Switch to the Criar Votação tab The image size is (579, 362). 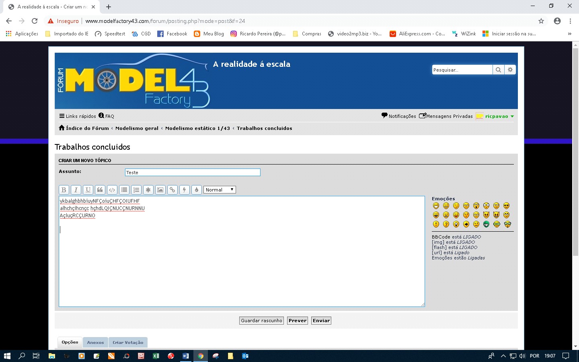click(x=128, y=342)
